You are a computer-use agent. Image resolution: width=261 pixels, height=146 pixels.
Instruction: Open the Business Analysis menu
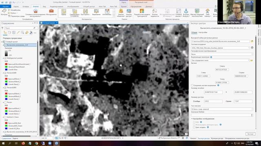(186, 13)
